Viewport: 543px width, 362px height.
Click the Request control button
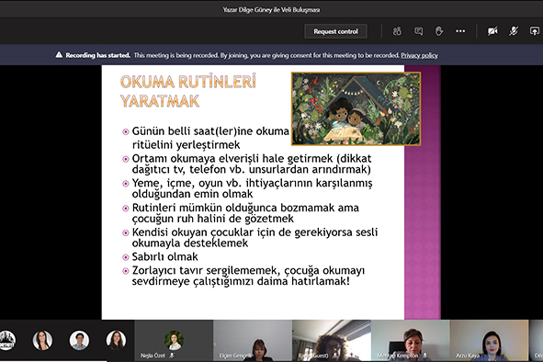click(335, 31)
